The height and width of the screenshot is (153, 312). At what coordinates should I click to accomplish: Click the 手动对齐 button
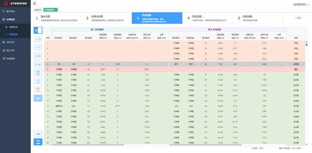(38, 81)
